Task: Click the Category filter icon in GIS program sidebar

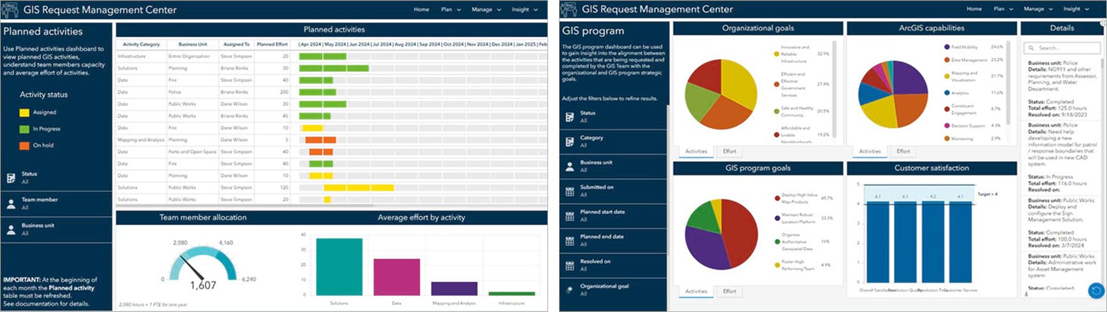Action: click(x=570, y=141)
